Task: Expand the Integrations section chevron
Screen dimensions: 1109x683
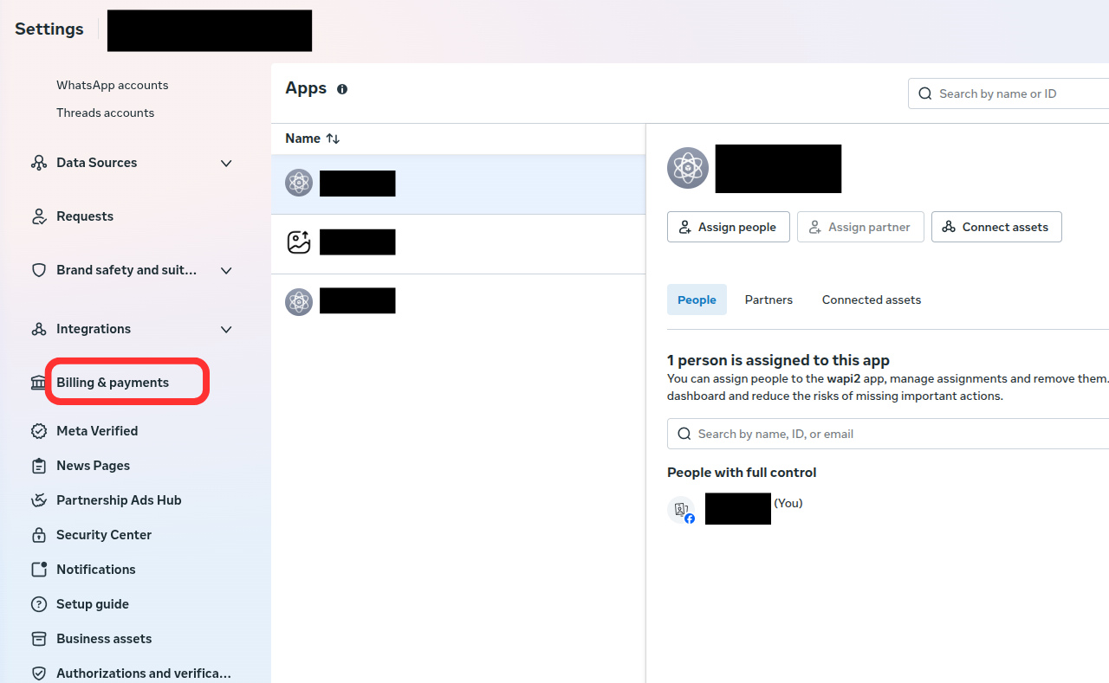Action: point(226,329)
